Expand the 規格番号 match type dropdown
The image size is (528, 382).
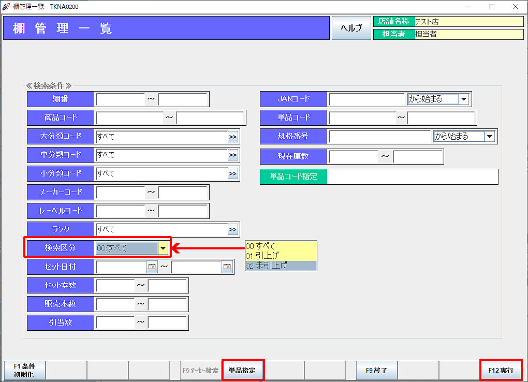[x=490, y=137]
